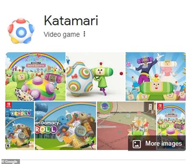Open the Prince pushing patterned ball image

point(96,76)
